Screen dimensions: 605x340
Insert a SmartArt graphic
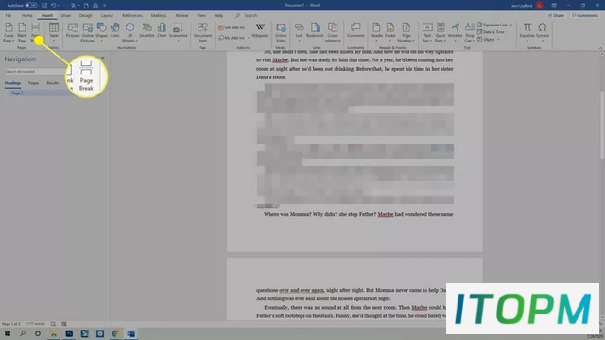click(147, 30)
